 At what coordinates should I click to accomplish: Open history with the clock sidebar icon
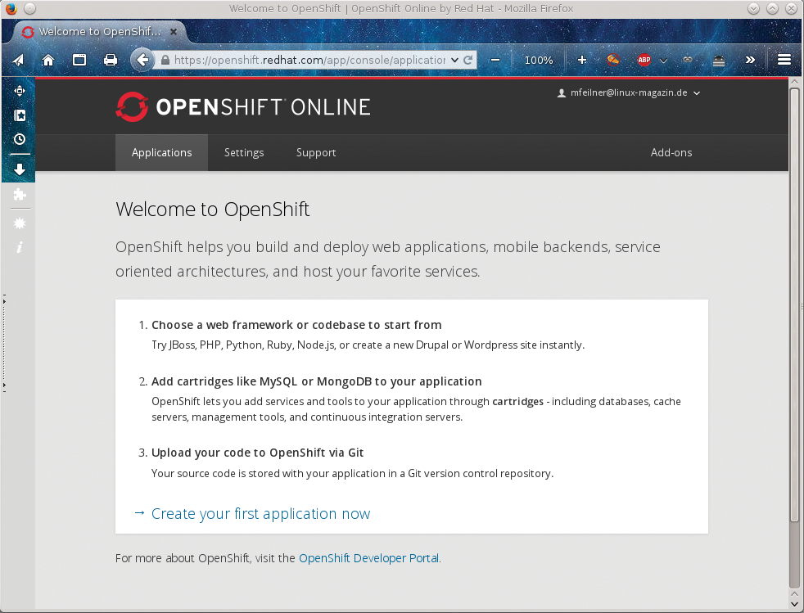[x=19, y=139]
